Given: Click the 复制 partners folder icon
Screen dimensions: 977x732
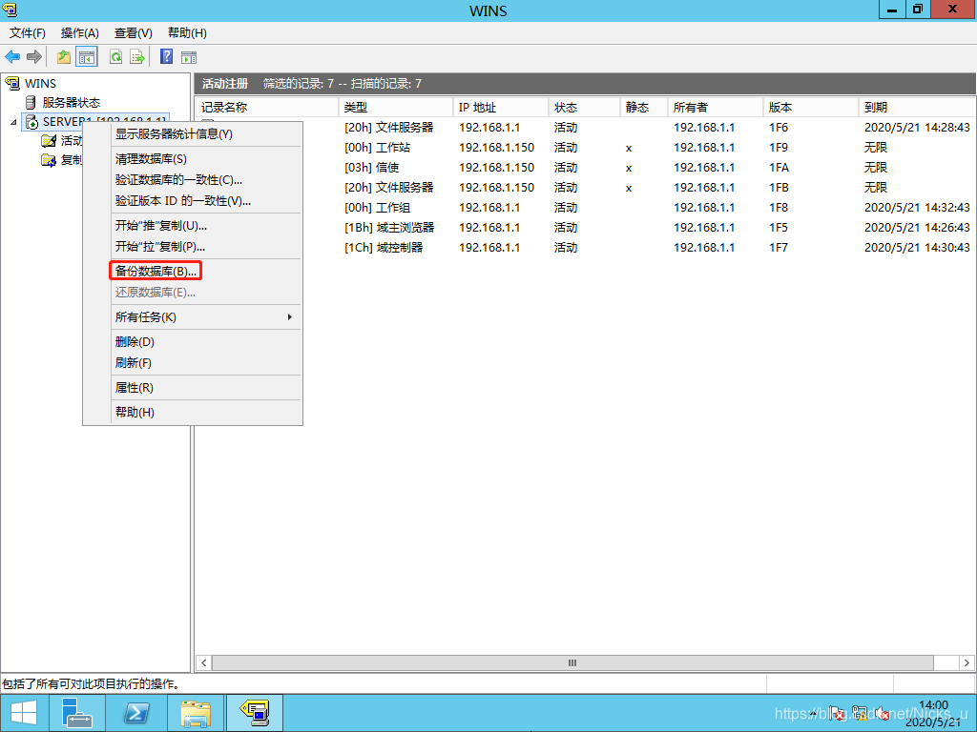Looking at the screenshot, I should [49, 160].
